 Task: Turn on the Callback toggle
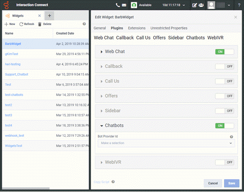pyautogui.click(x=224, y=66)
